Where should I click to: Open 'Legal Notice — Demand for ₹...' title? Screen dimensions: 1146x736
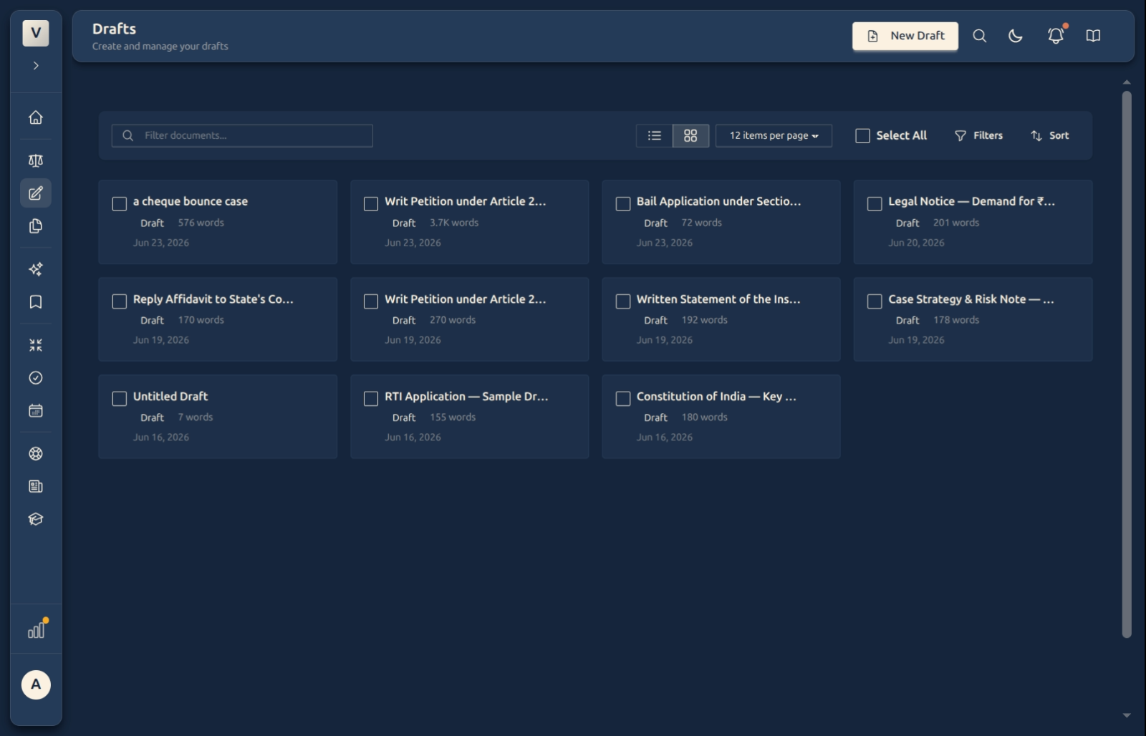pos(971,202)
